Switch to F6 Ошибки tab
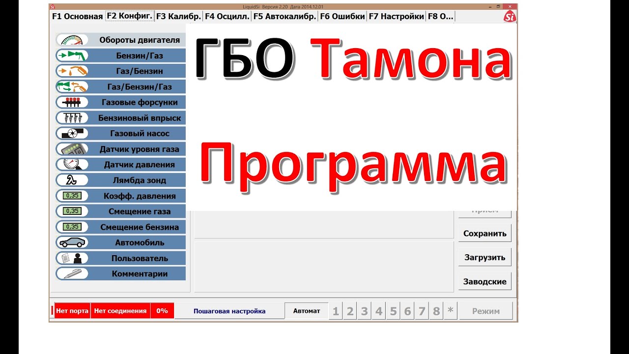This screenshot has height=354, width=629. (343, 16)
